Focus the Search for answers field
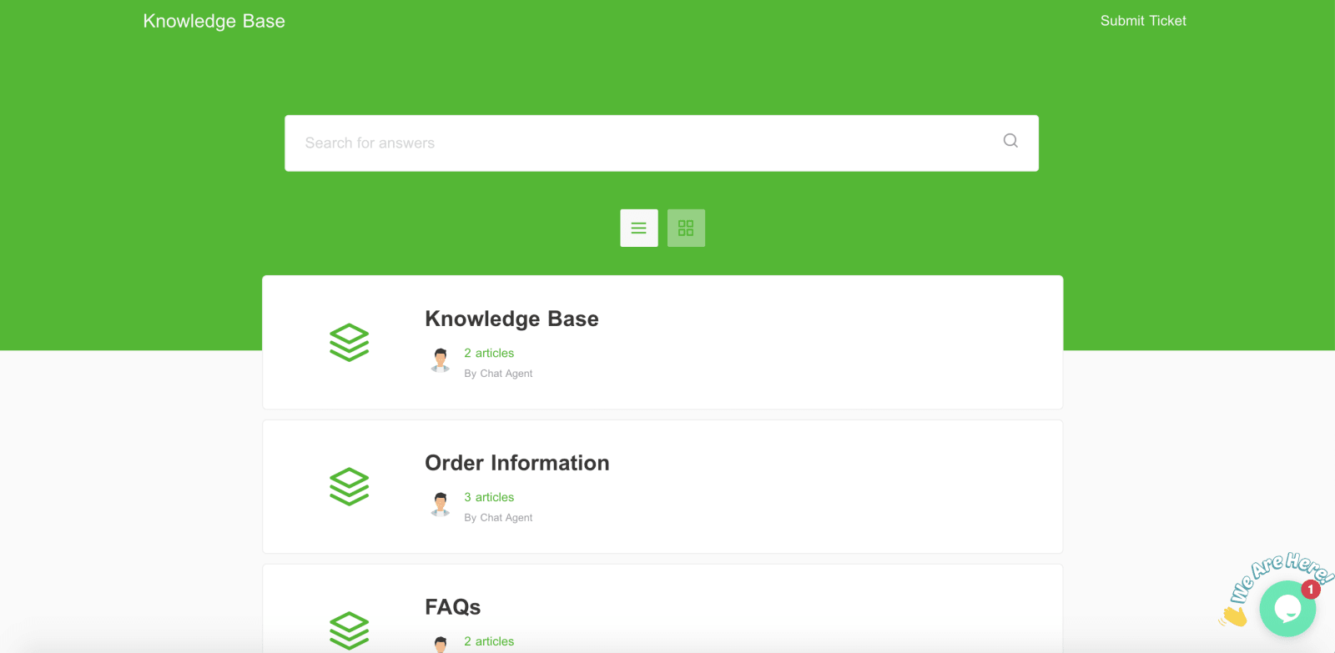This screenshot has height=653, width=1335. (662, 143)
